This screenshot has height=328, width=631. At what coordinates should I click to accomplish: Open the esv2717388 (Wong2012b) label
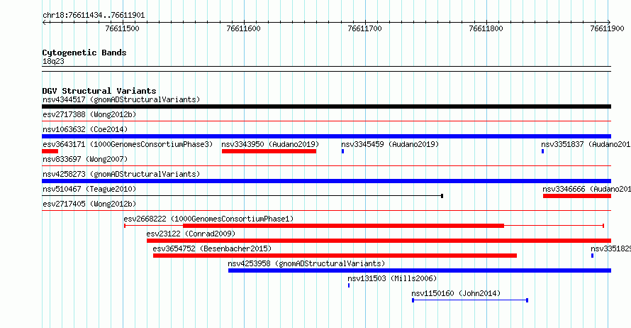point(89,114)
